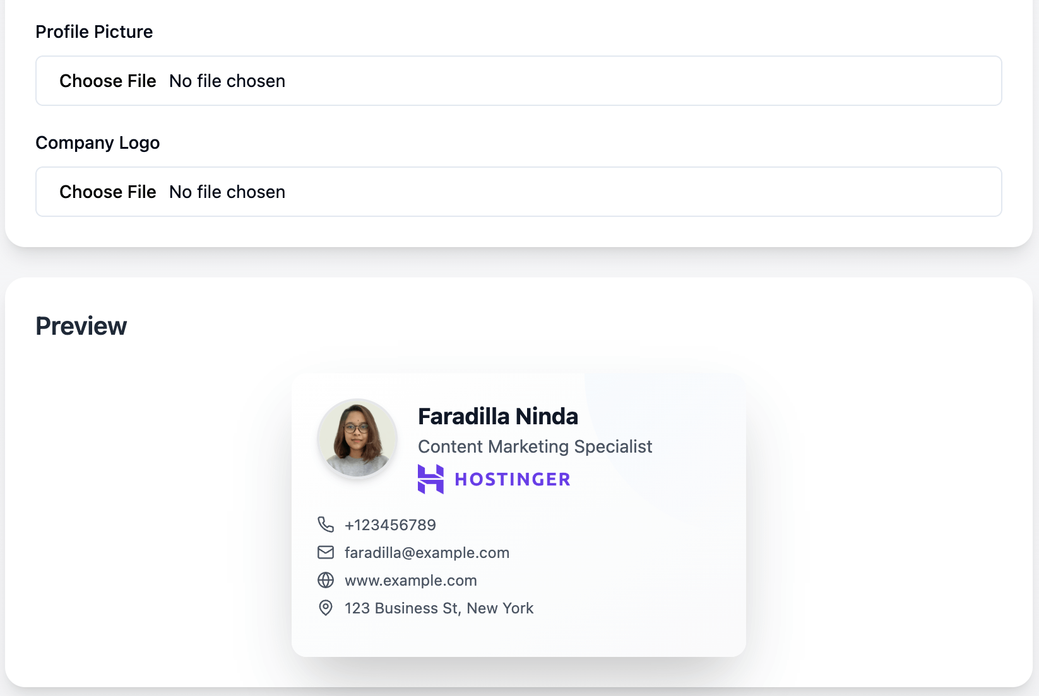Click the address '123 Business St, New York'
The image size is (1039, 696).
(439, 608)
